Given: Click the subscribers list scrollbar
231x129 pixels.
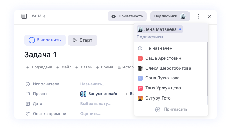Looking at the screenshot, I should pyautogui.click(x=208, y=69).
